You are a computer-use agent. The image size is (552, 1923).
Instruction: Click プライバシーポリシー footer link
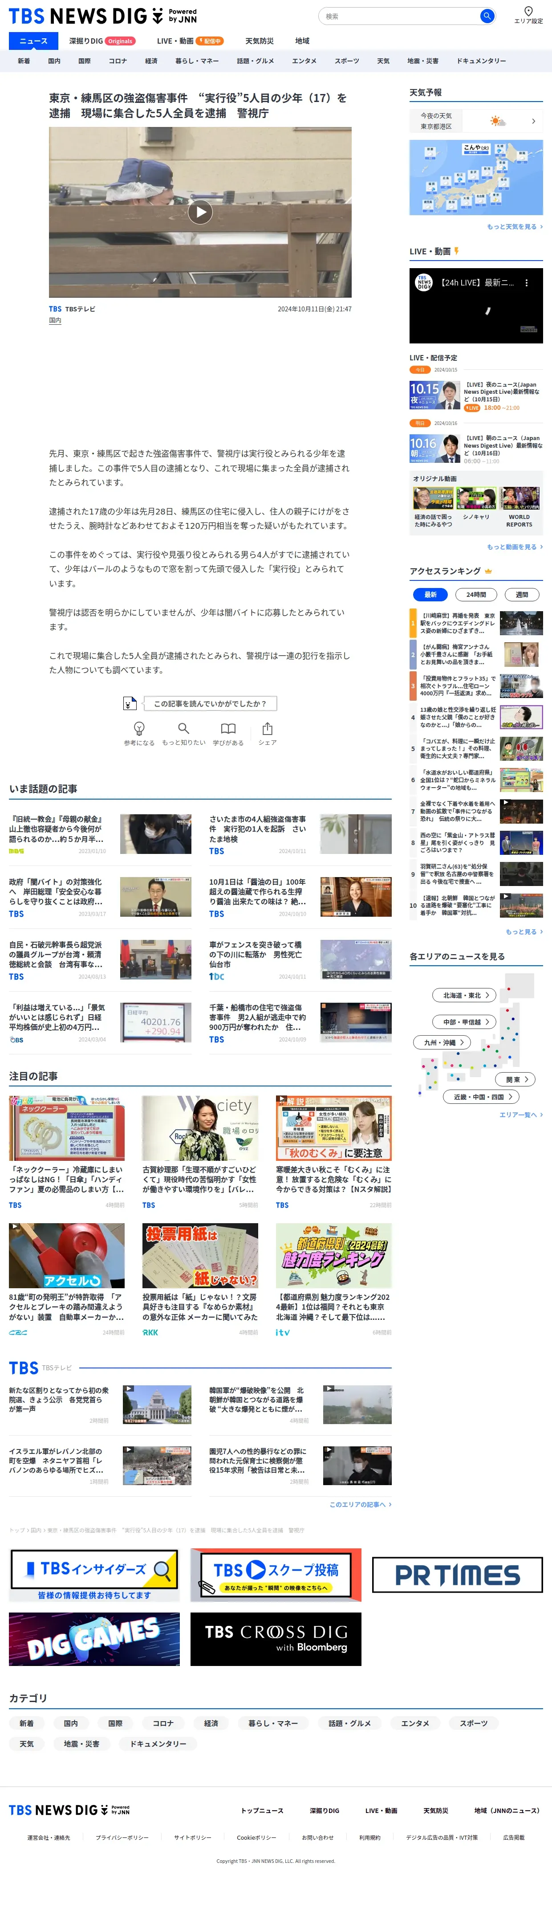pyautogui.click(x=122, y=1837)
